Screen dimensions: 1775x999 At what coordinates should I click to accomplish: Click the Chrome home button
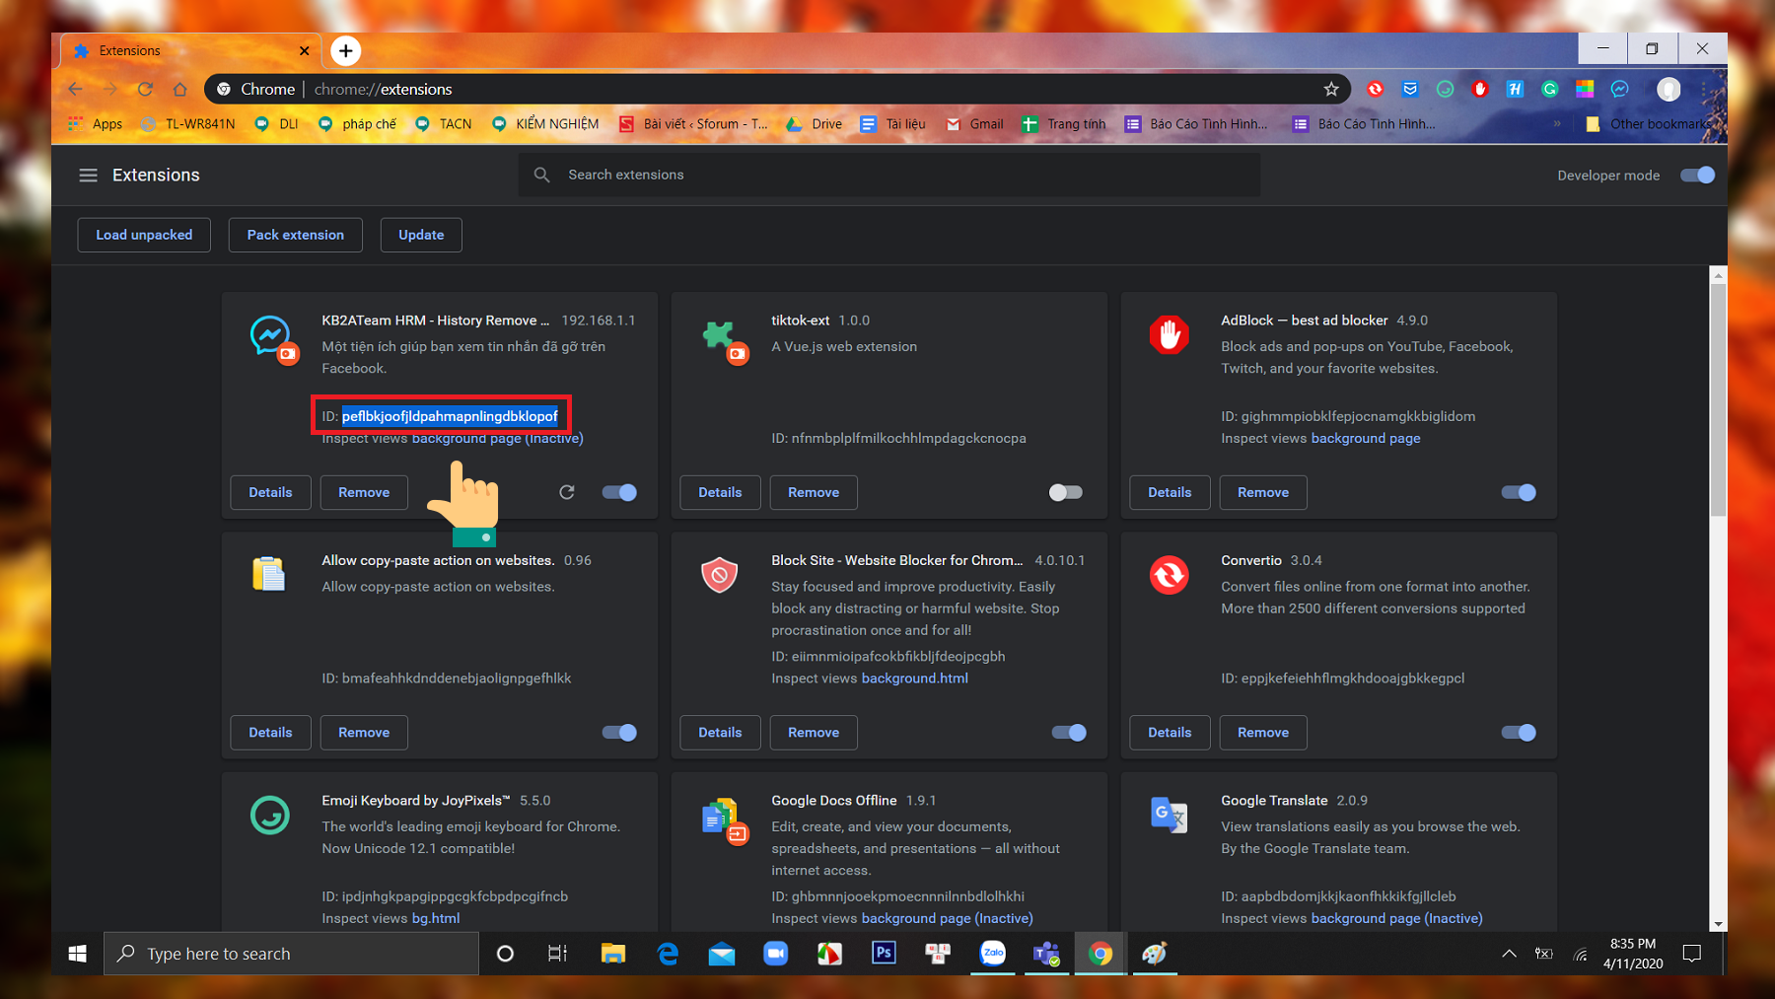(179, 89)
